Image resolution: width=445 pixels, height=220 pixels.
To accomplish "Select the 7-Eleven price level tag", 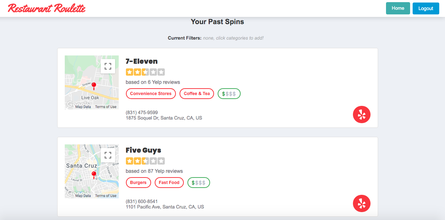I will click(229, 94).
